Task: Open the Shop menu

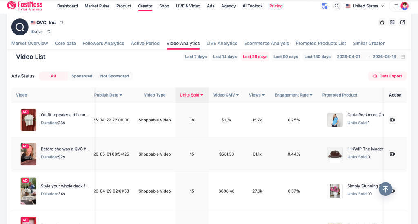Action: [164, 6]
